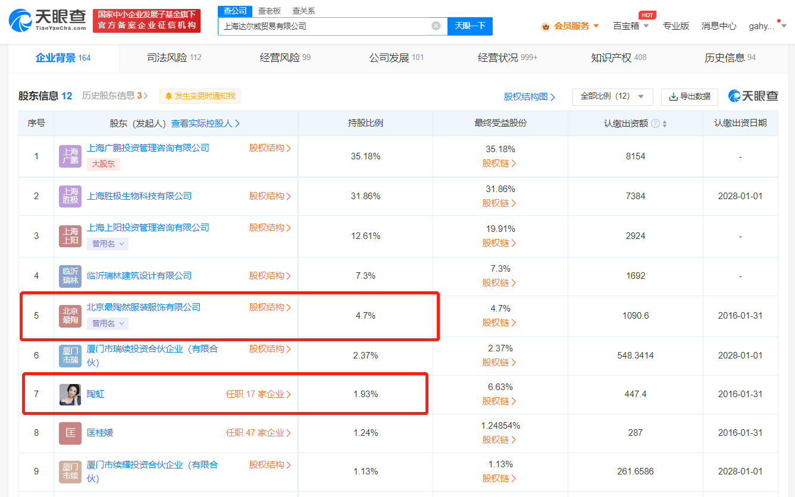The image size is (795, 497).
Task: Click the 1090.6 认缴出资额 cell
Action: (x=636, y=316)
